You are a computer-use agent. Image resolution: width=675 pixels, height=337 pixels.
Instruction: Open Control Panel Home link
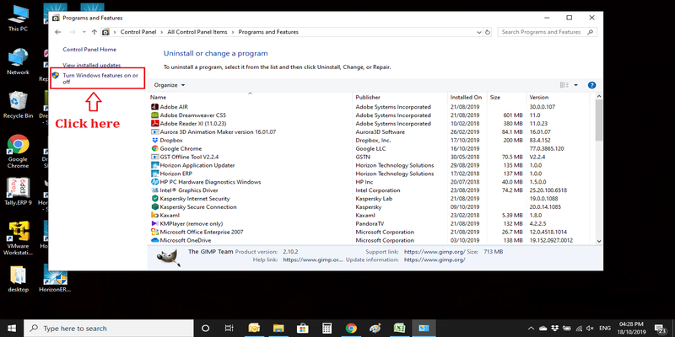[x=89, y=50]
